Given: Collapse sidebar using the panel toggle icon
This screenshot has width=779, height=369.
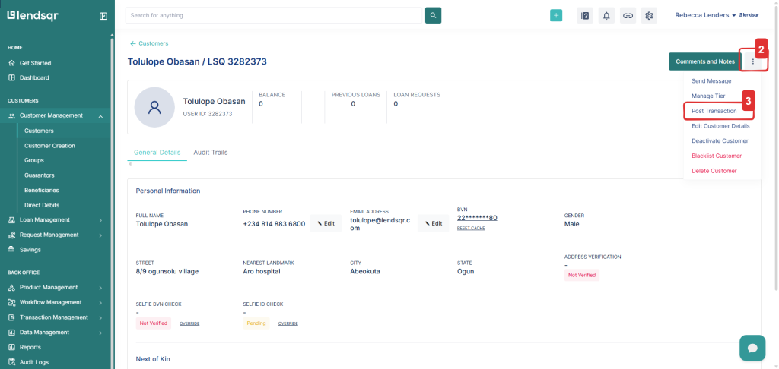Looking at the screenshot, I should [103, 16].
